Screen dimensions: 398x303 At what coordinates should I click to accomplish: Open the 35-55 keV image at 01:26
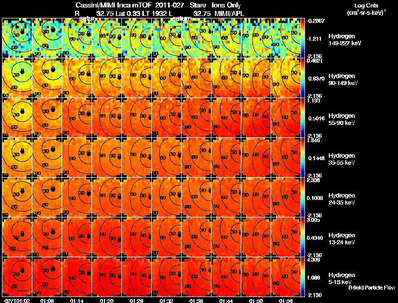tap(136, 157)
